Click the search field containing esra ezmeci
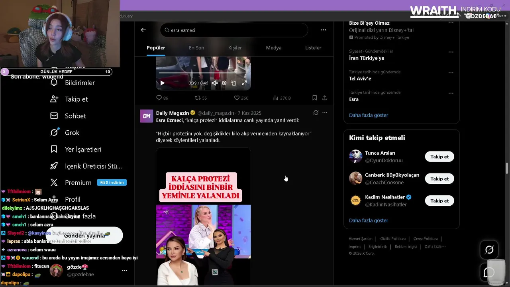 [x=234, y=30]
